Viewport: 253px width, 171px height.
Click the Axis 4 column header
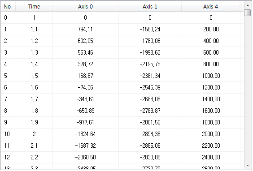[x=210, y=7]
